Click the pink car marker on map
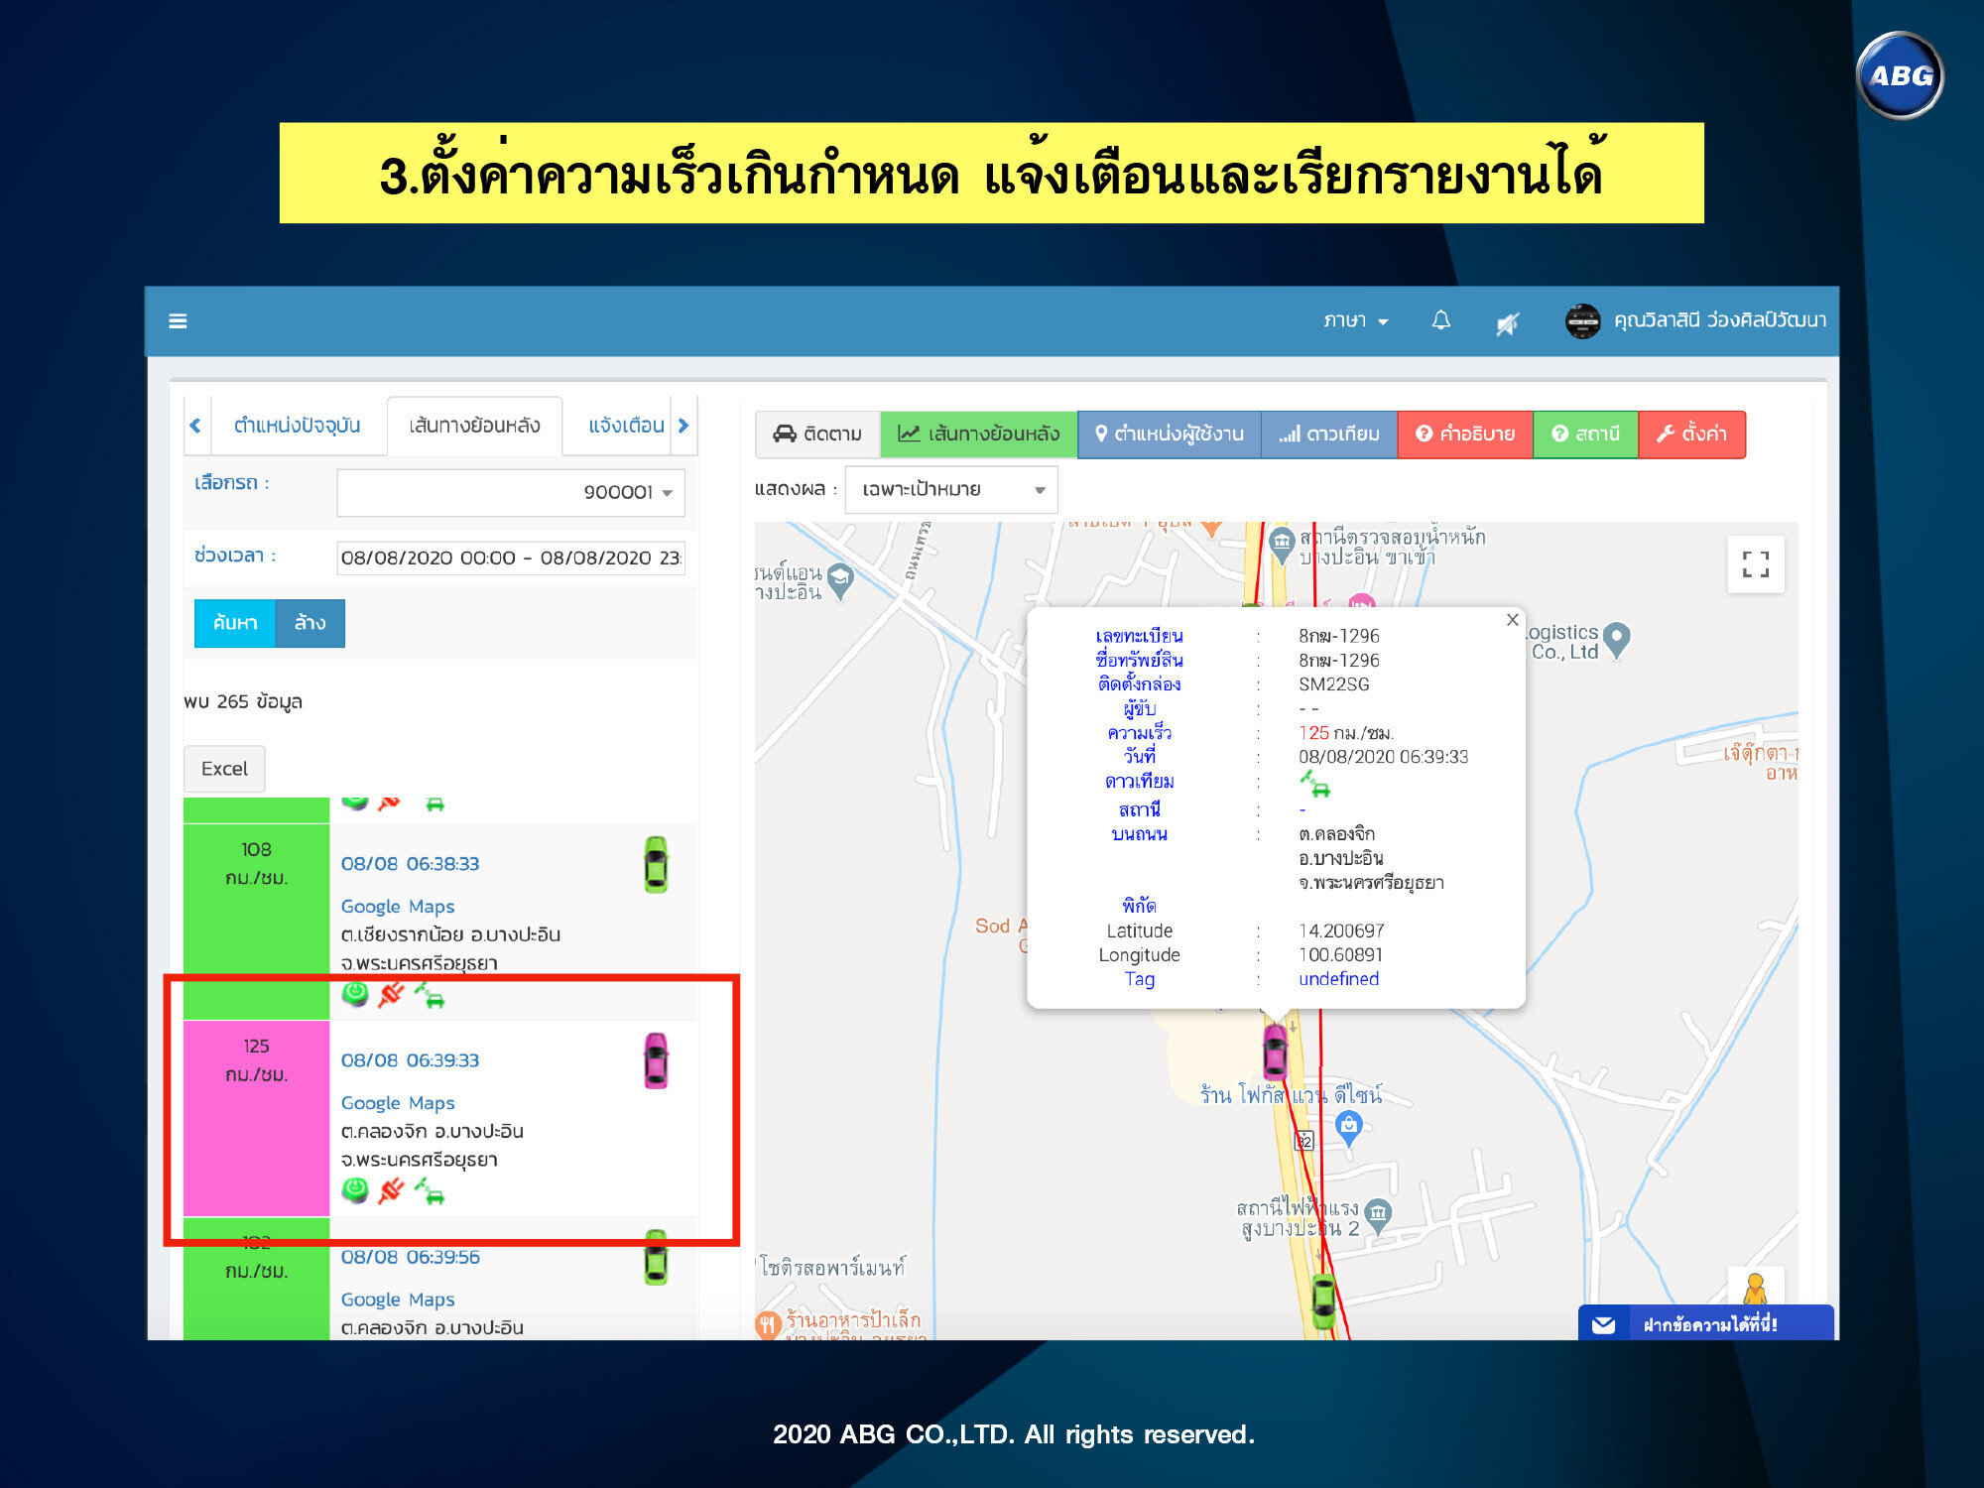This screenshot has width=1984, height=1488. click(x=1275, y=1051)
